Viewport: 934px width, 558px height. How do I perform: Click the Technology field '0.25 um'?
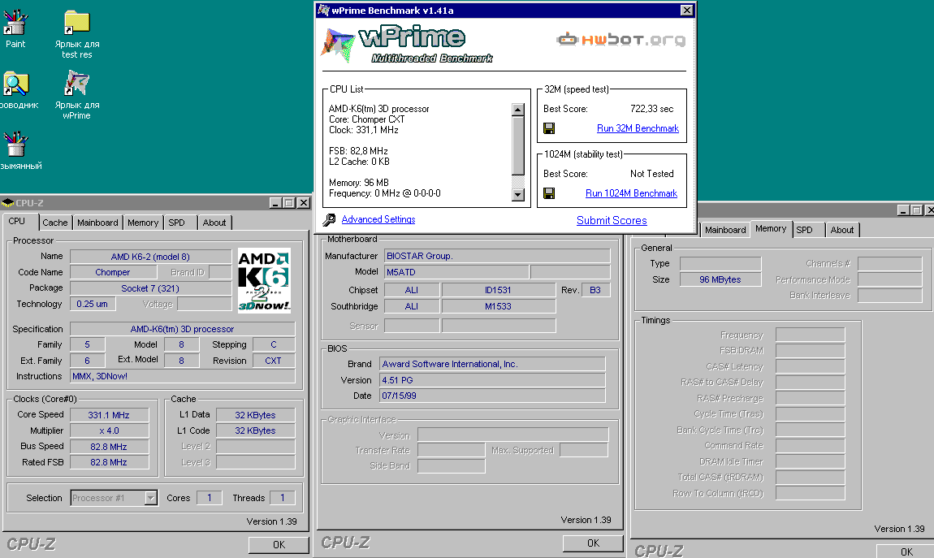93,304
